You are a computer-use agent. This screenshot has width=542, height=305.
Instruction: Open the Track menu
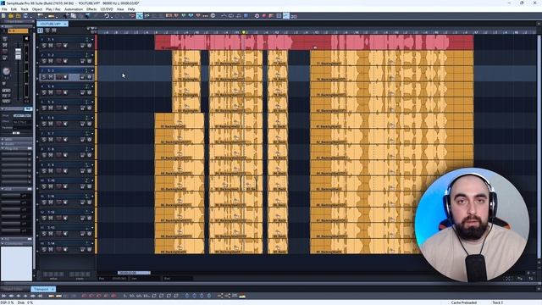click(x=25, y=9)
